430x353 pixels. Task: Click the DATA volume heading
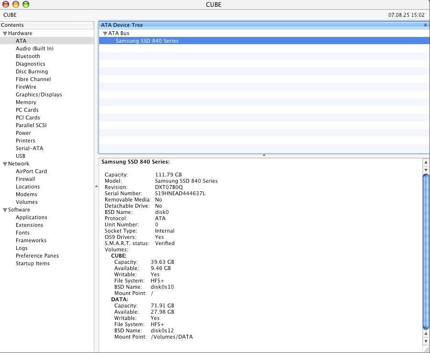[120, 299]
